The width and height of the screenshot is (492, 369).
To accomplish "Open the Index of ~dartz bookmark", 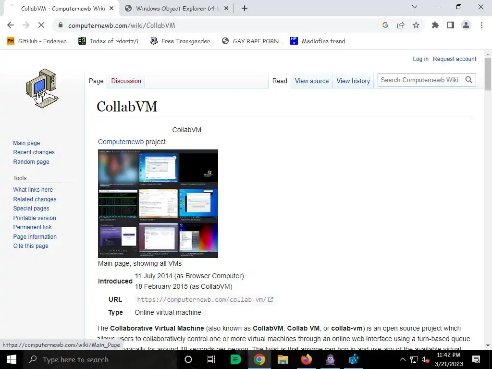I will coord(111,41).
